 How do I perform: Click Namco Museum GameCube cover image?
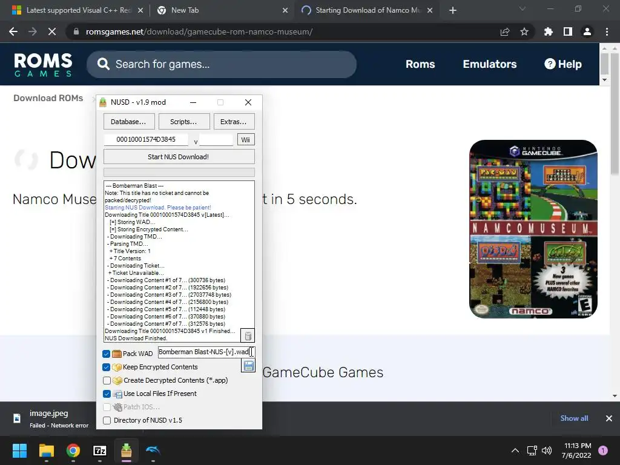533,229
